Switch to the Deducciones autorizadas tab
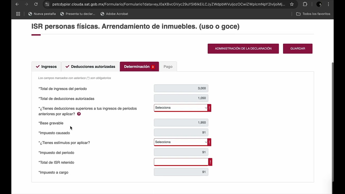The width and height of the screenshot is (345, 194). 90,67
